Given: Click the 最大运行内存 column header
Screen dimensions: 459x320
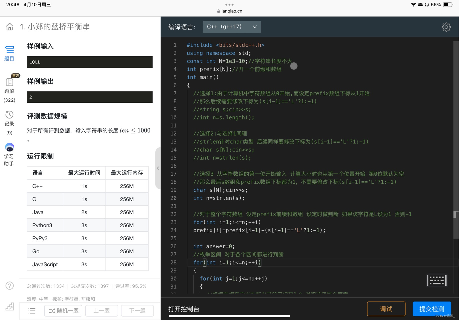Looking at the screenshot, I should coord(127,173).
